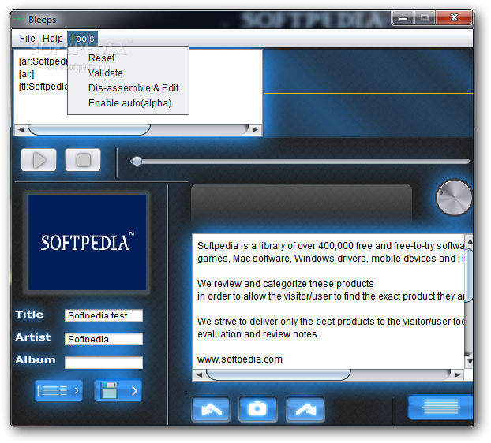This screenshot has width=491, height=443.
Task: Close the Bleeps window
Action: [454, 18]
